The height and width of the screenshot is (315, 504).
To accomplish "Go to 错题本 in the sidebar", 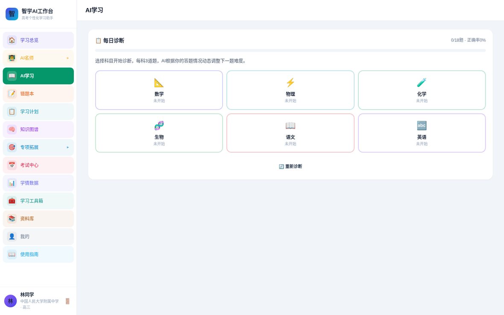I will tap(38, 94).
